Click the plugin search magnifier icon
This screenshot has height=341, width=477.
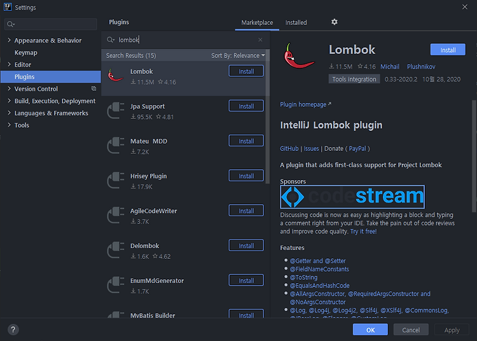(x=111, y=40)
